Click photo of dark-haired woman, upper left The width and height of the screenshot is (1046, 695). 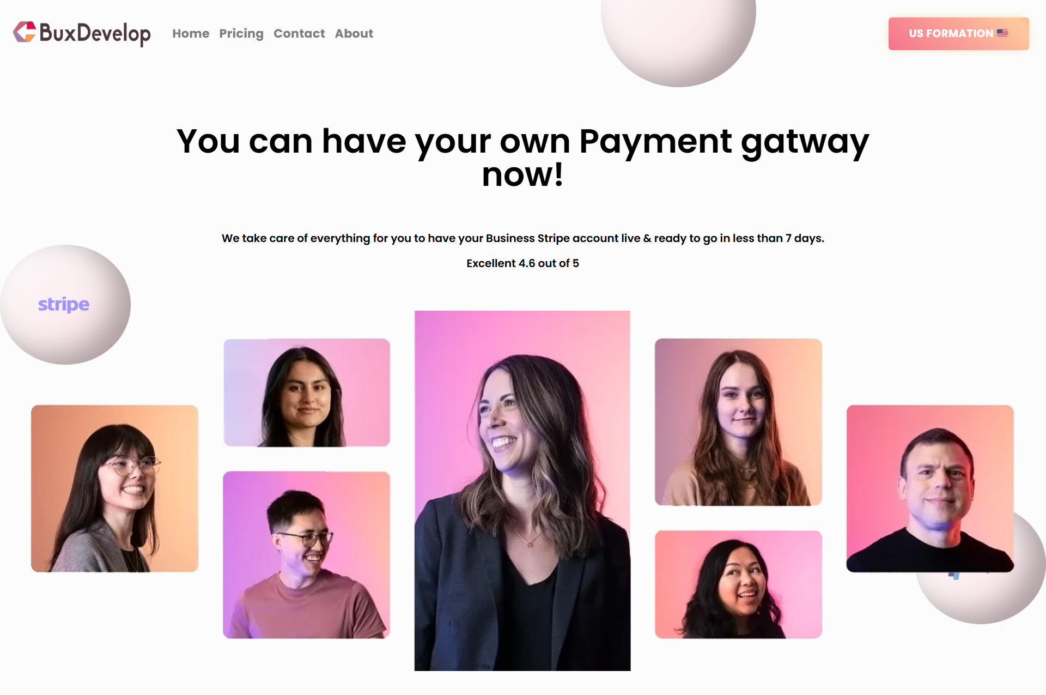(x=307, y=392)
